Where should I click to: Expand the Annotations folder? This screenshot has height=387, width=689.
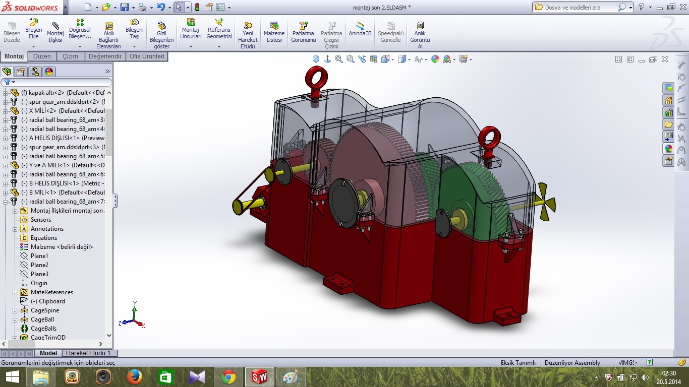coord(15,229)
